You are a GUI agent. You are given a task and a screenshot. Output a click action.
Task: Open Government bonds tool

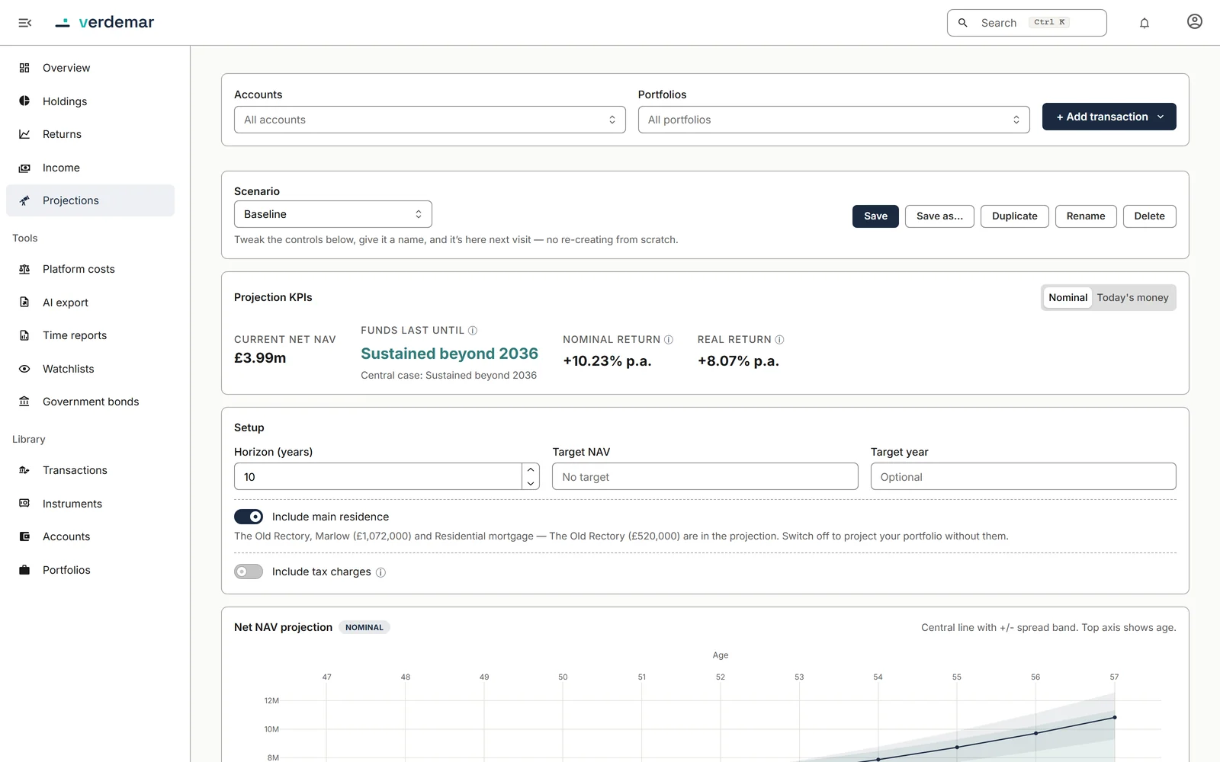[x=91, y=402]
